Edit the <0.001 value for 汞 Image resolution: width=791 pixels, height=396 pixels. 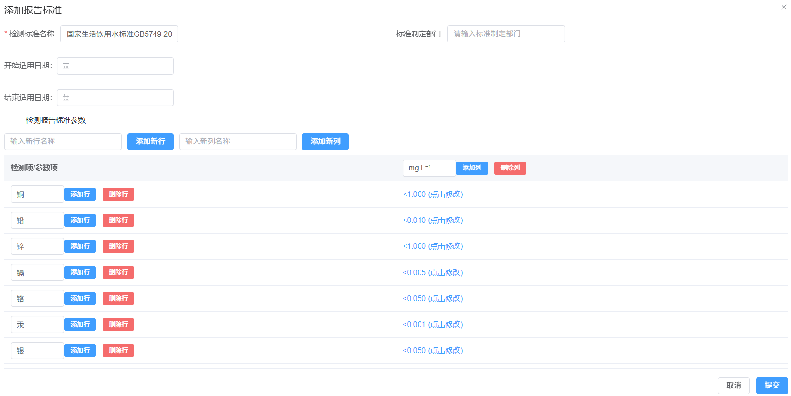(432, 325)
